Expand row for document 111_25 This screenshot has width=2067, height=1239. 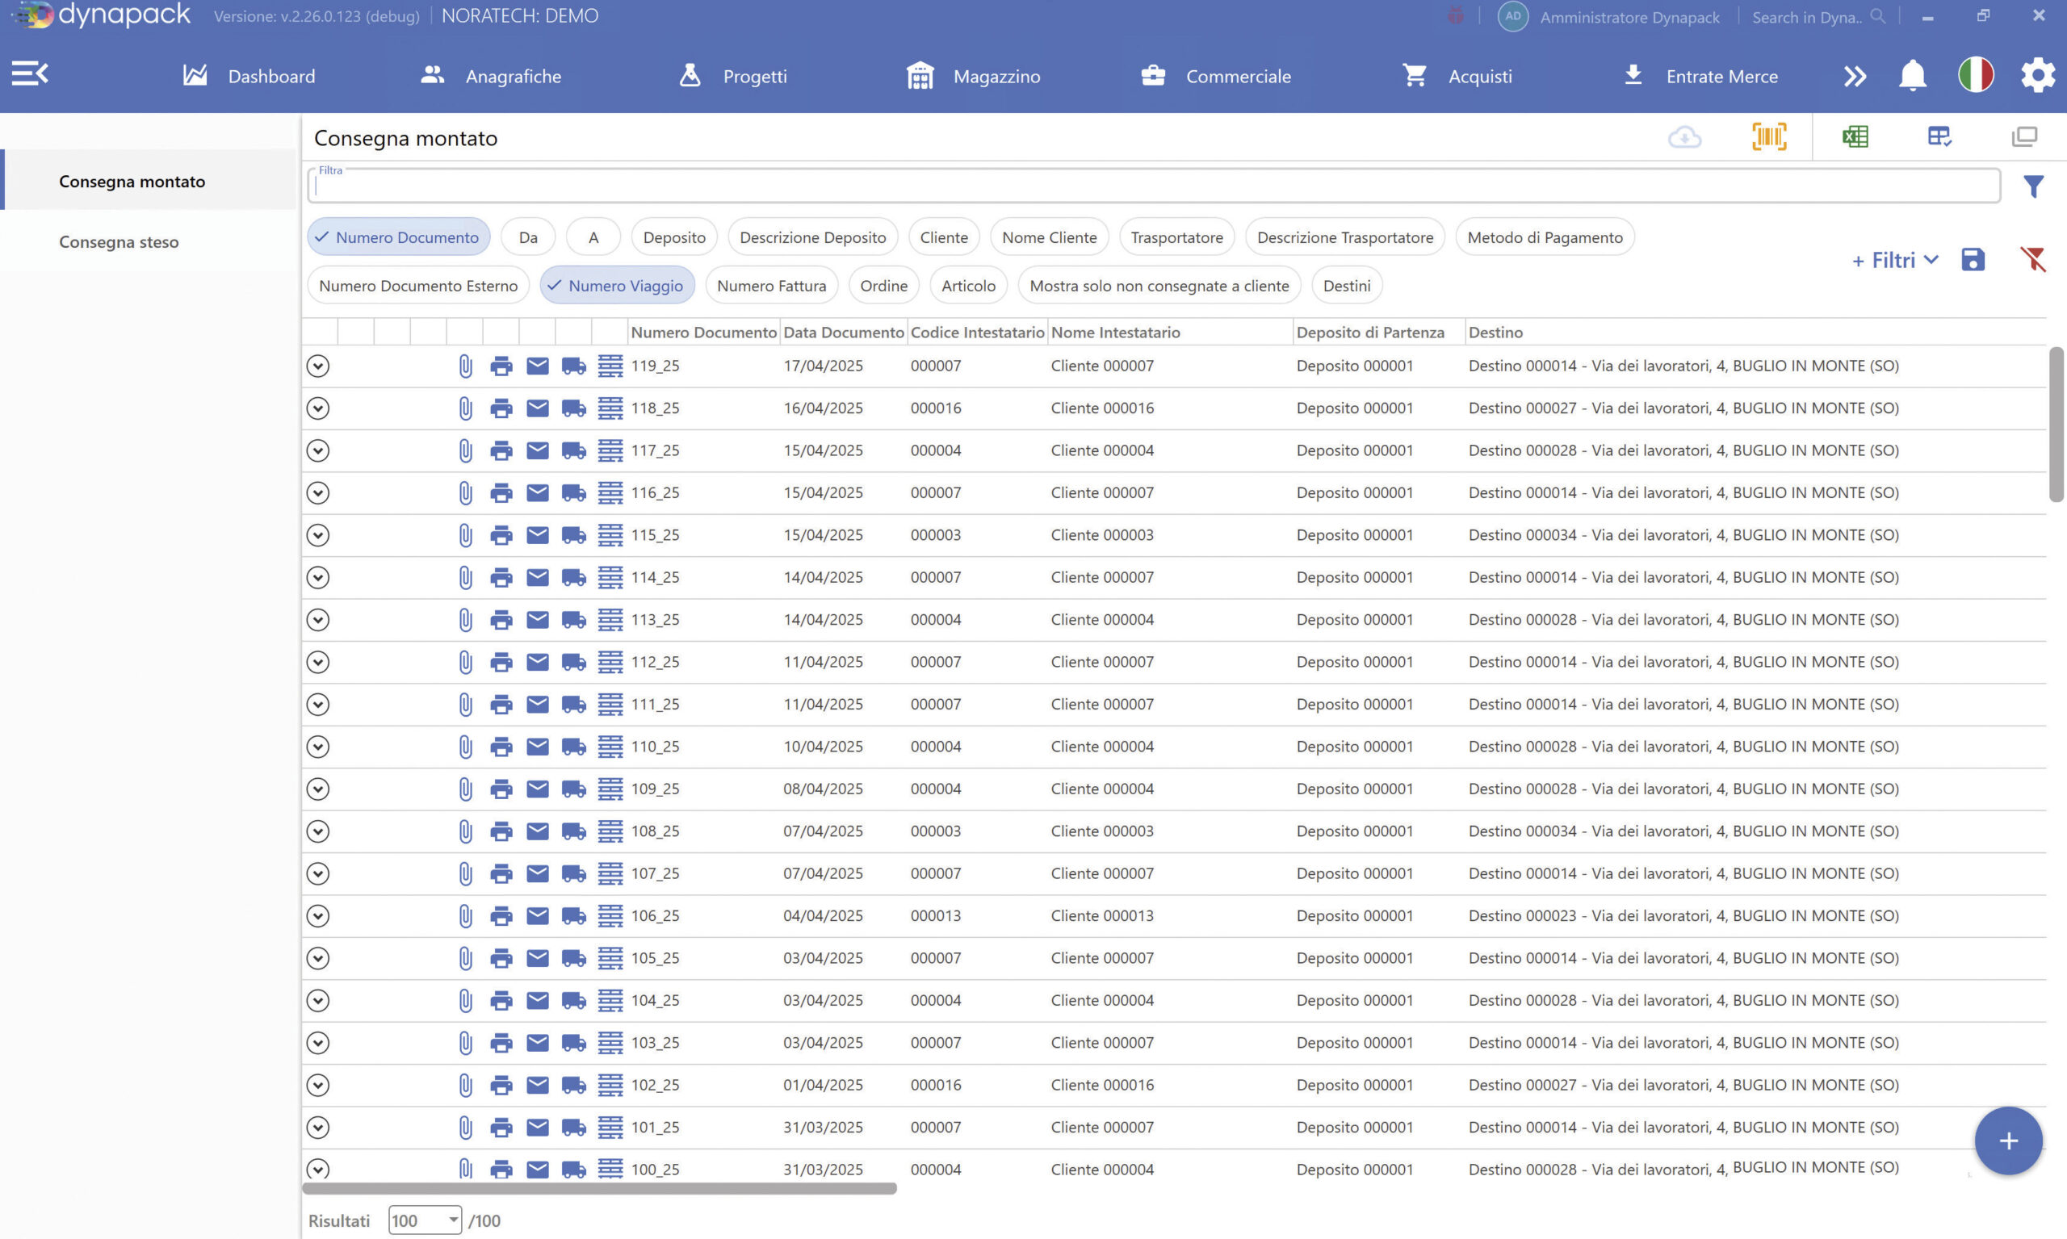(x=317, y=705)
